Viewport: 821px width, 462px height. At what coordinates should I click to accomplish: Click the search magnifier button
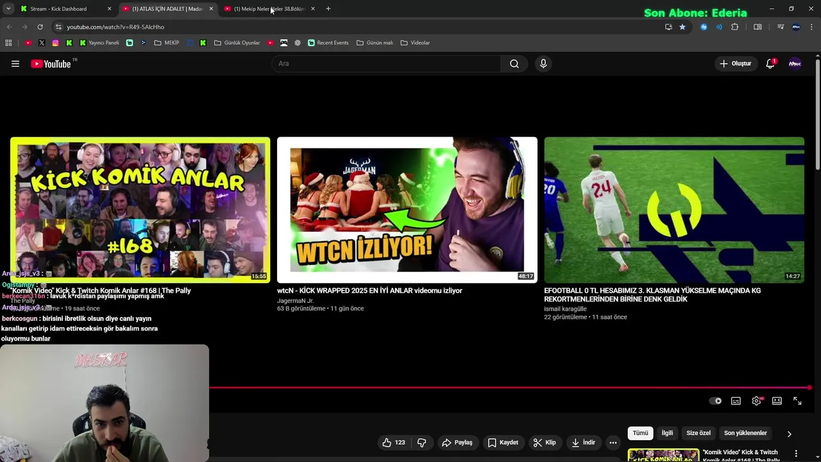tap(514, 64)
